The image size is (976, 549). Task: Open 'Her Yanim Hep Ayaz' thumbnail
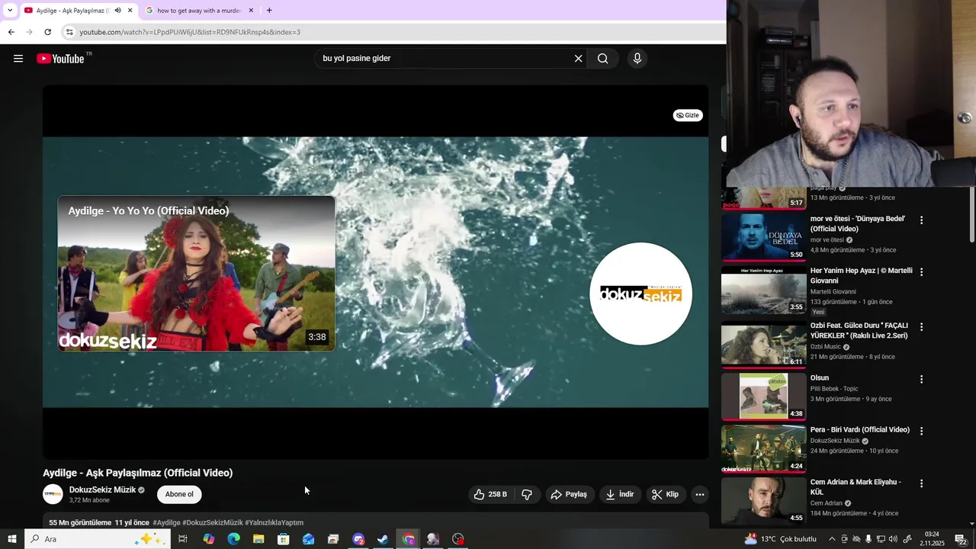pos(764,291)
